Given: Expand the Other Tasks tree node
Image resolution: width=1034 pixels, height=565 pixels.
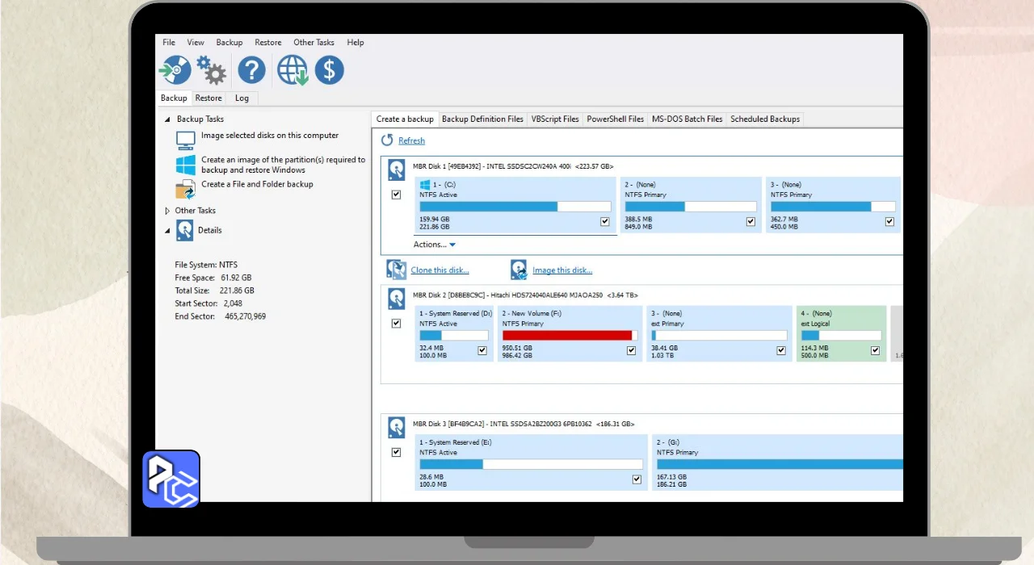Looking at the screenshot, I should point(168,211).
